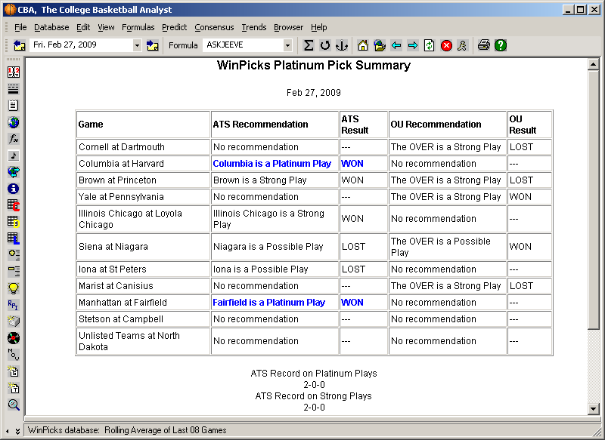The height and width of the screenshot is (440, 605).
Task: Click the running figure toolbar icon
Action: (x=462, y=45)
